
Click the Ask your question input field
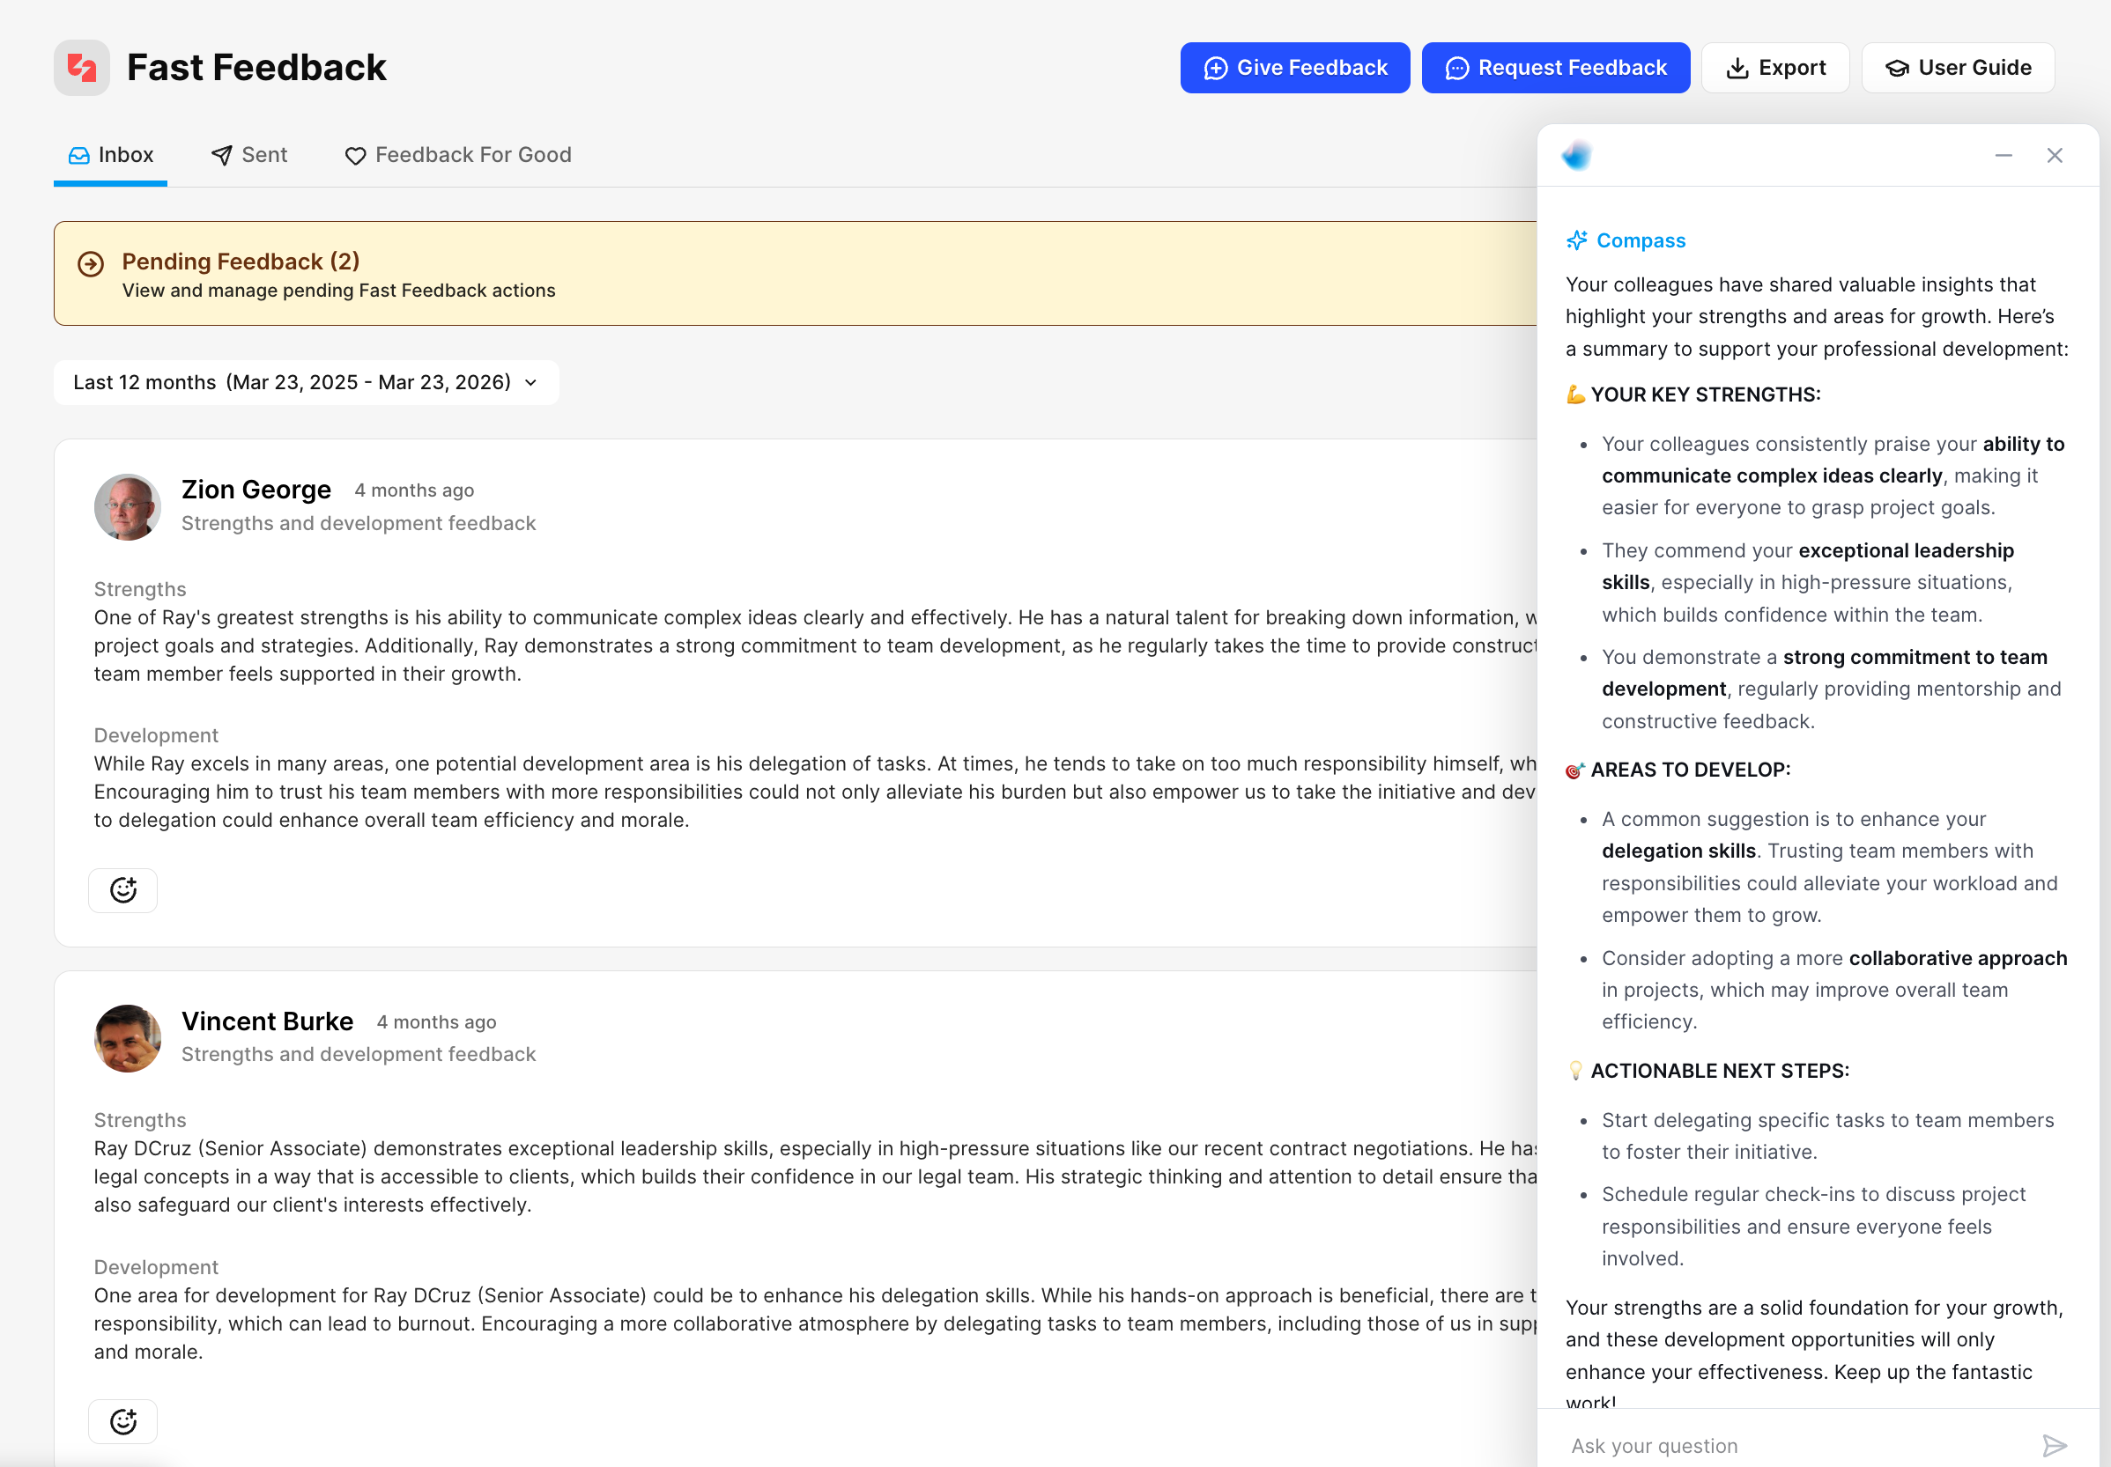1793,1445
